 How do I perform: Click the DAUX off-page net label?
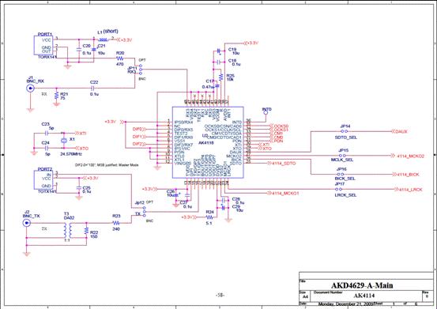point(399,131)
